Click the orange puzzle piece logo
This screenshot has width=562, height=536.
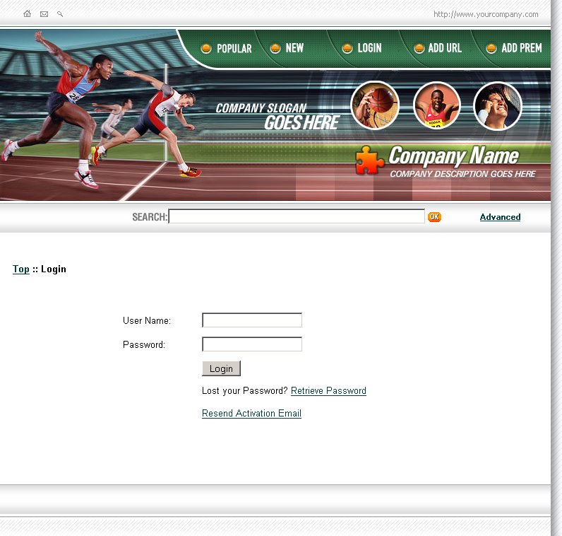click(x=369, y=160)
